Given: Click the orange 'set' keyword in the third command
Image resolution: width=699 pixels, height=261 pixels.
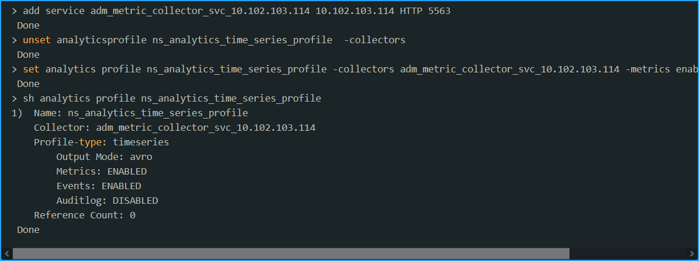Looking at the screenshot, I should click(31, 69).
